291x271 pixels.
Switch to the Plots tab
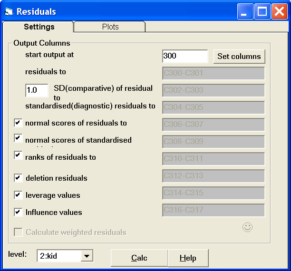(109, 27)
